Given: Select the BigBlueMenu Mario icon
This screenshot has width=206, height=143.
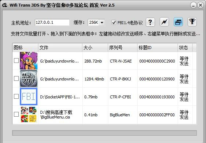Looking at the screenshot, I should (x=29, y=114).
